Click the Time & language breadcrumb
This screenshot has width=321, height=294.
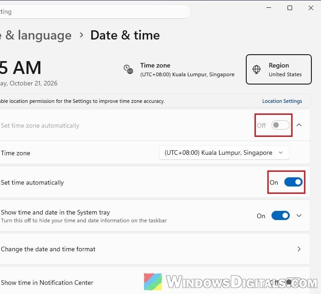coord(36,35)
